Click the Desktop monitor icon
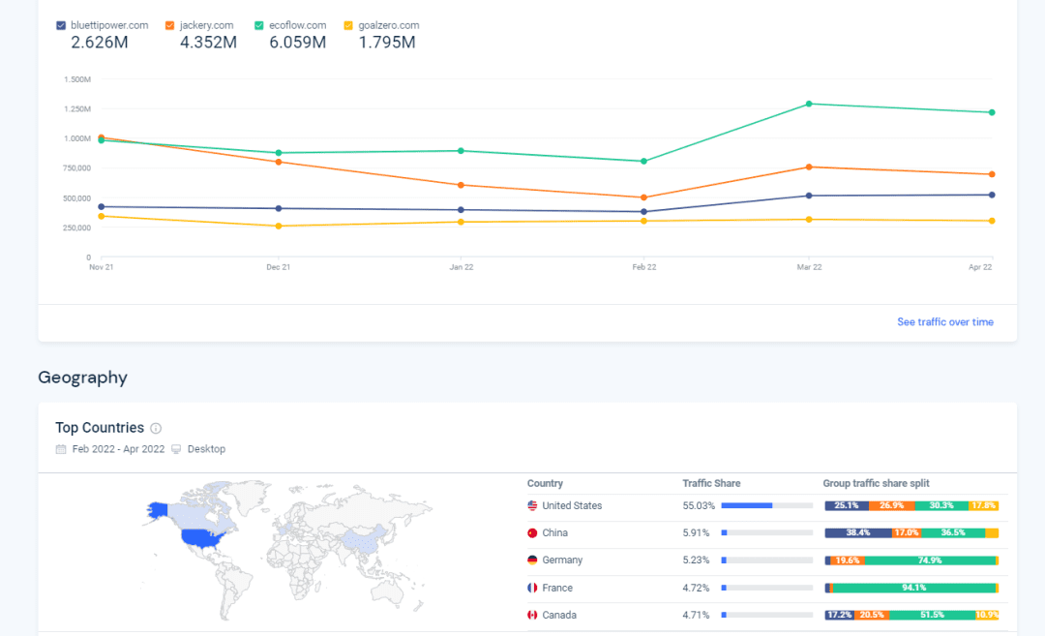This screenshot has height=636, width=1045. 176,449
